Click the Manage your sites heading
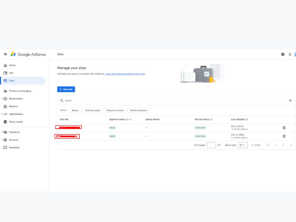Screen dimensions: 296x222 [72, 68]
